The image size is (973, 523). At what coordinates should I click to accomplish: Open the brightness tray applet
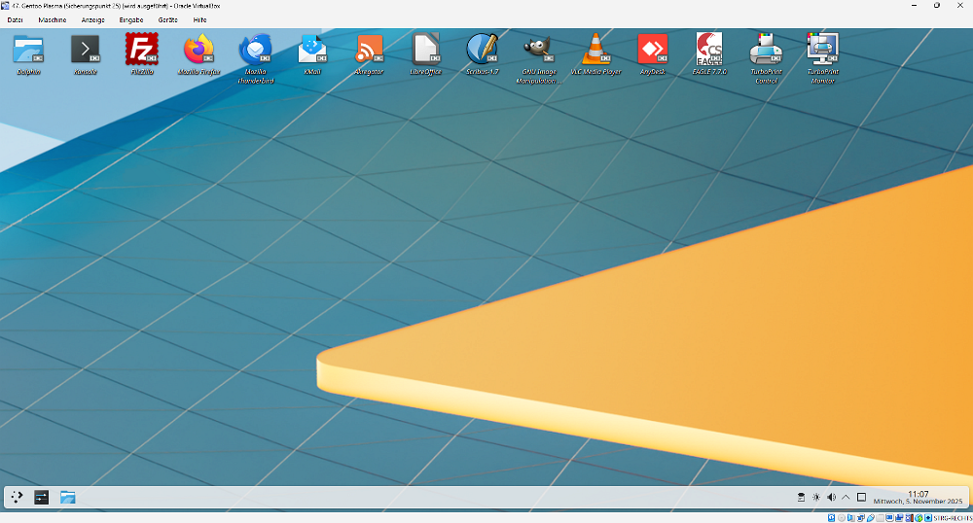coord(816,498)
